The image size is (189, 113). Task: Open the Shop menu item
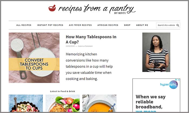pyautogui.click(x=127, y=25)
